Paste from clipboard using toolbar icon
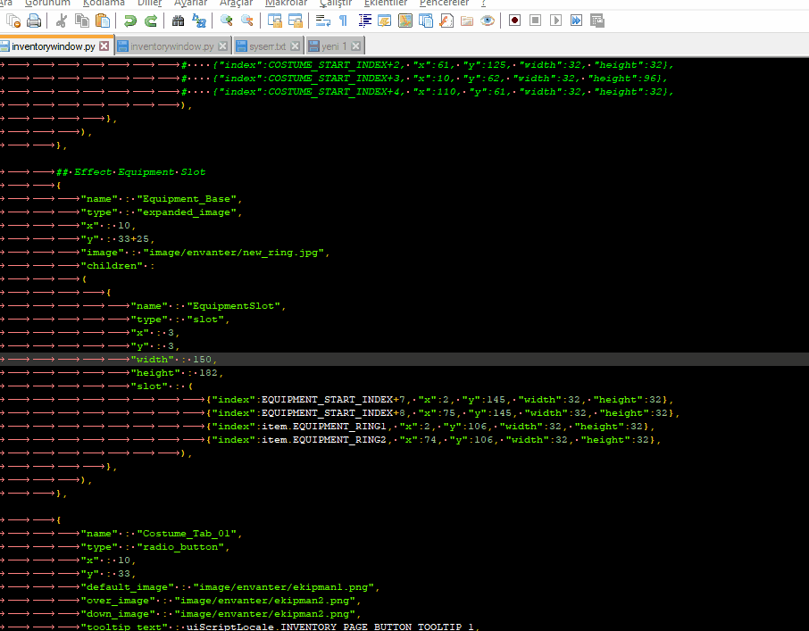 point(103,21)
